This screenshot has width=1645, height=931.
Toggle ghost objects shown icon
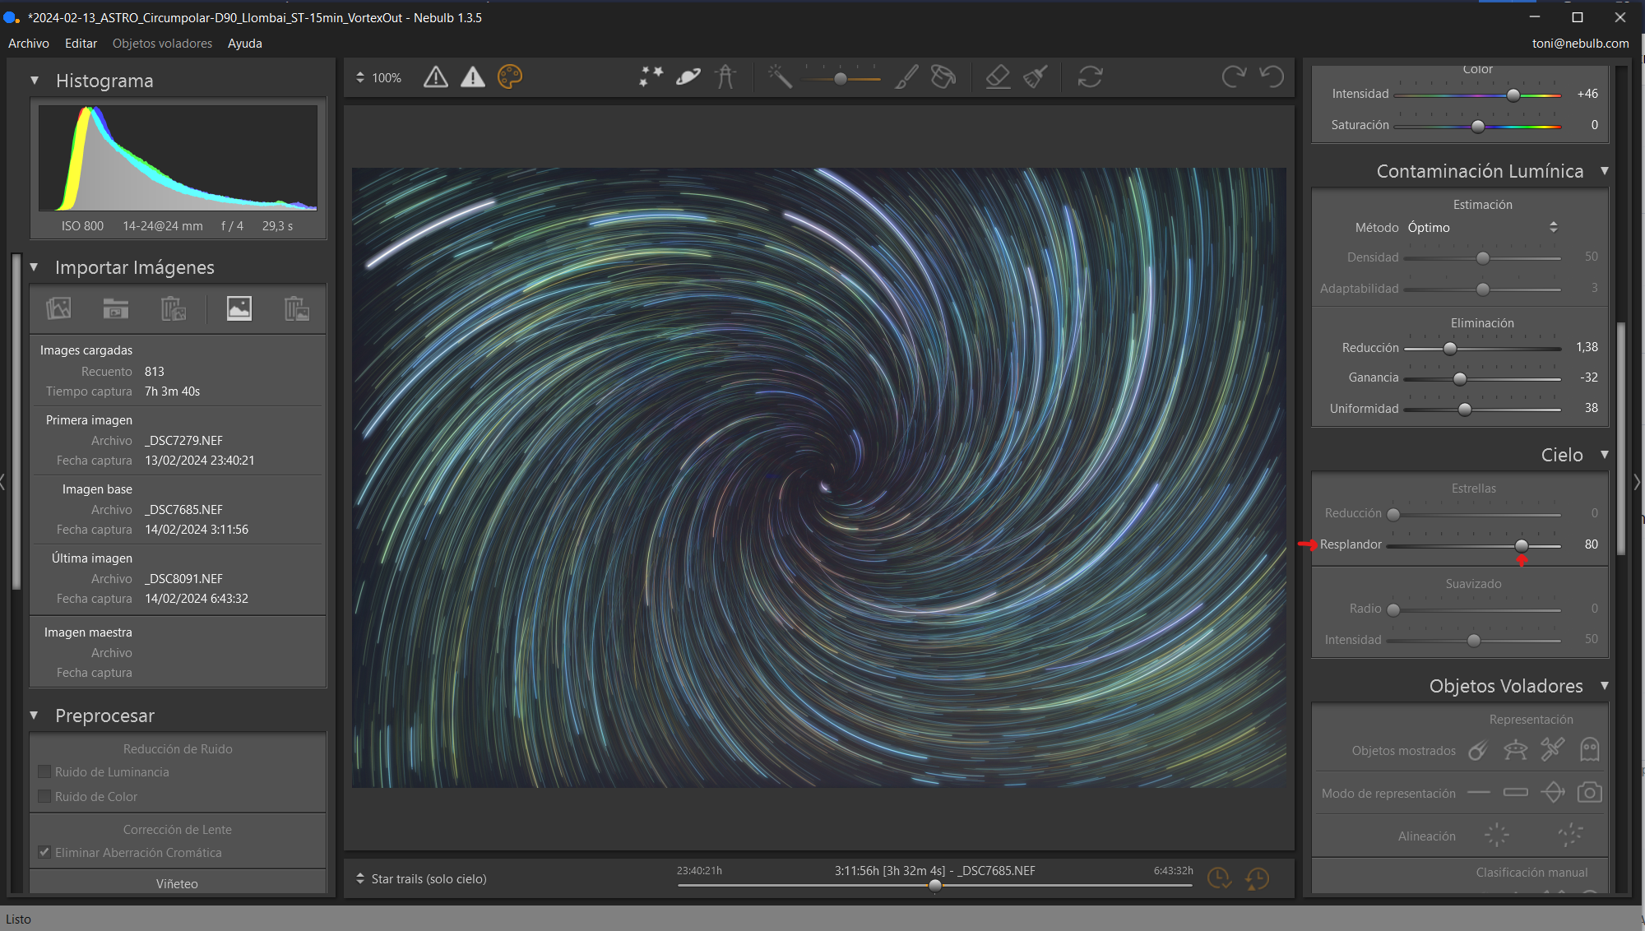(x=1590, y=749)
